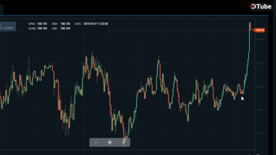
Task: Click the date label 2019-01-07 11:32:00
Action: coord(96,24)
